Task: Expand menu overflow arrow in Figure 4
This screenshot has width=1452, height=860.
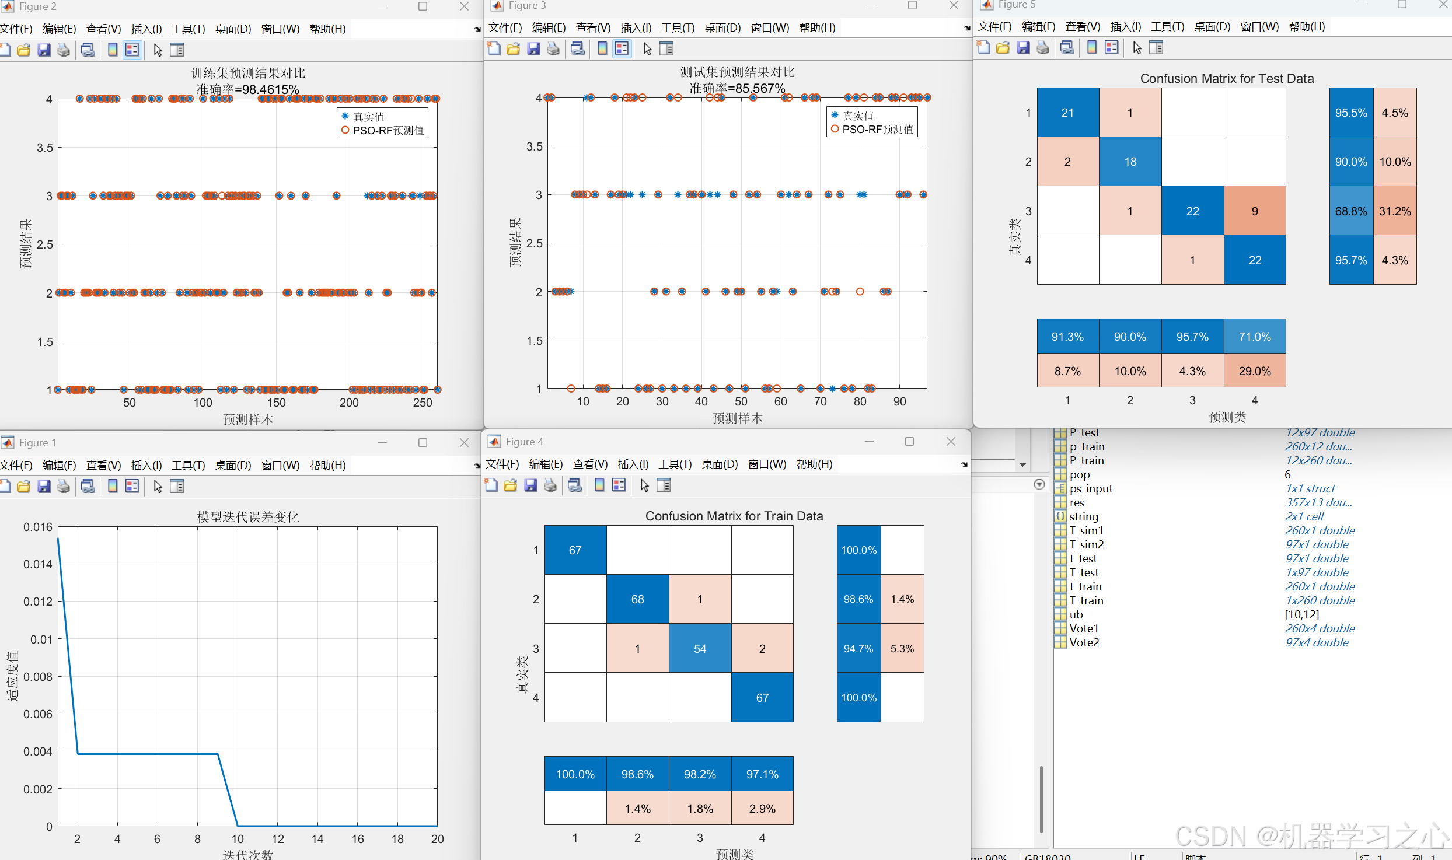Action: coord(964,464)
